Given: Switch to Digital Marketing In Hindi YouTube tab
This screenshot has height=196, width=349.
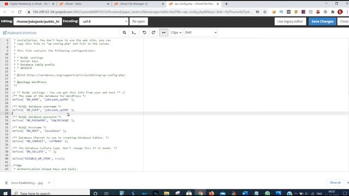Looking at the screenshot, I should 29,4.
